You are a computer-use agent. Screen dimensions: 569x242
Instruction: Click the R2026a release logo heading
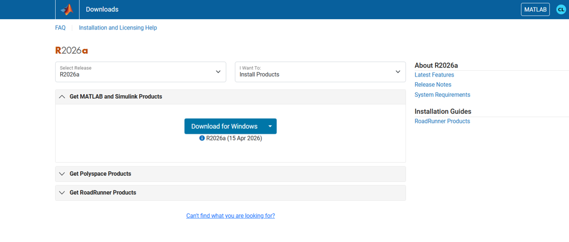[72, 50]
